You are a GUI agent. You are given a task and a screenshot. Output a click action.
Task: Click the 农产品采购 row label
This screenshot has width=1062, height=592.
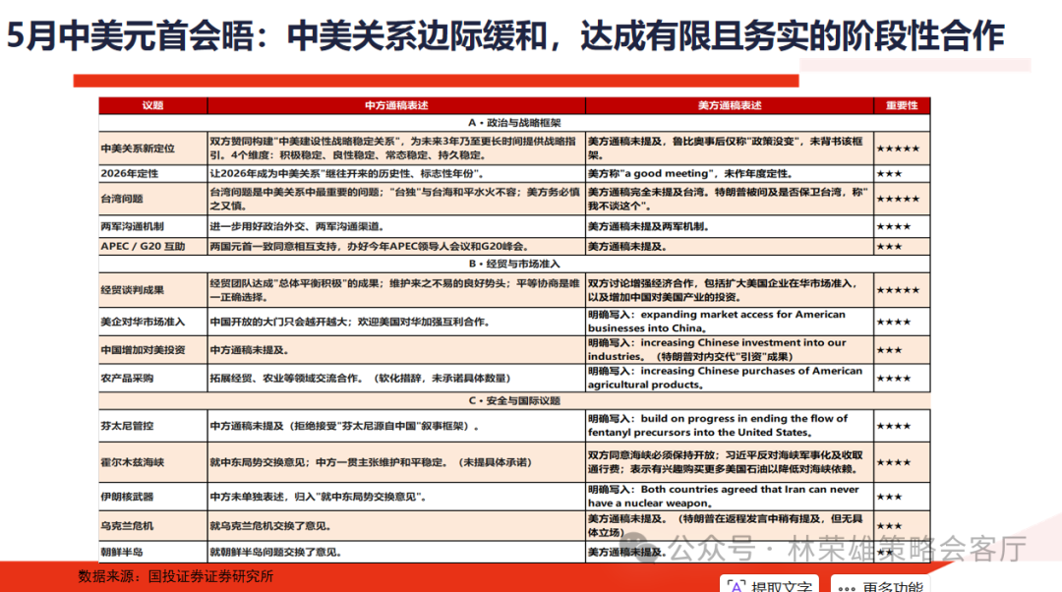click(127, 378)
